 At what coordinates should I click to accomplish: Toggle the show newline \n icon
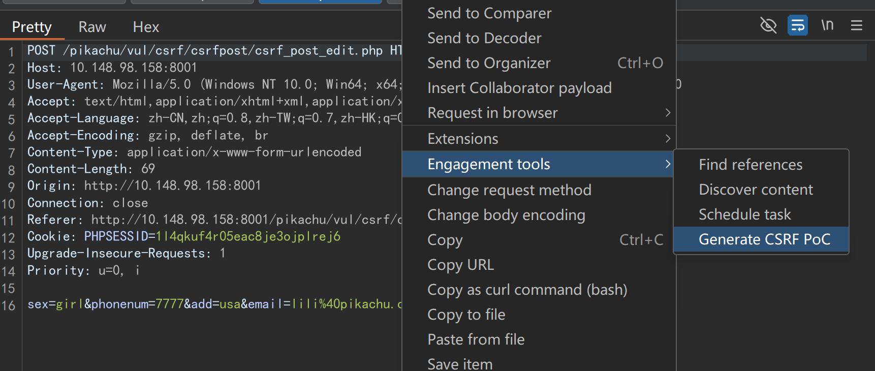(x=827, y=25)
